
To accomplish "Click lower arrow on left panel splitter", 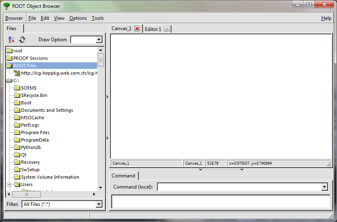I will pyautogui.click(x=107, y=138).
